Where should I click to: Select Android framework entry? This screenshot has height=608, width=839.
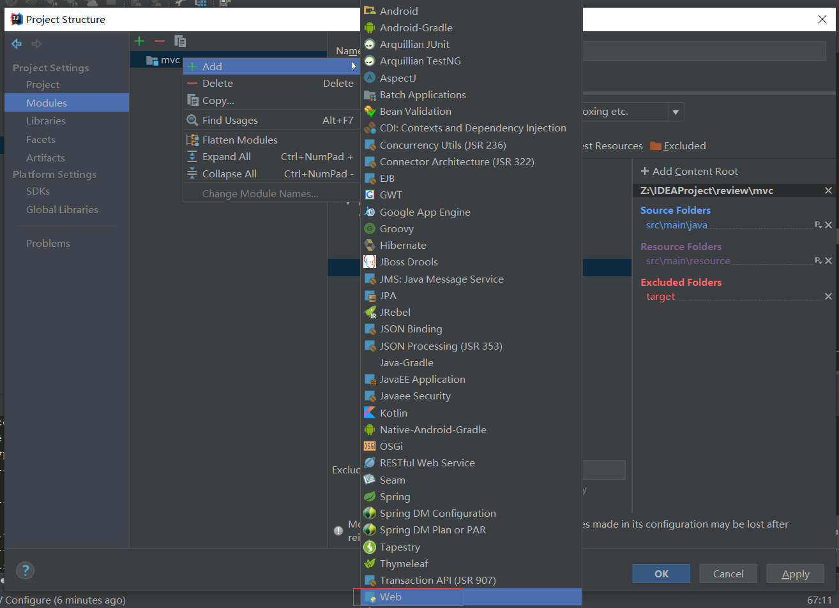click(471, 11)
